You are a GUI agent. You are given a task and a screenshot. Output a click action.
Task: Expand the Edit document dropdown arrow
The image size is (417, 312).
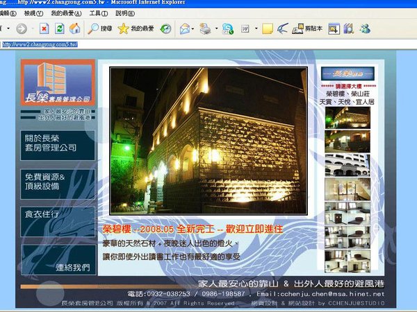256,28
